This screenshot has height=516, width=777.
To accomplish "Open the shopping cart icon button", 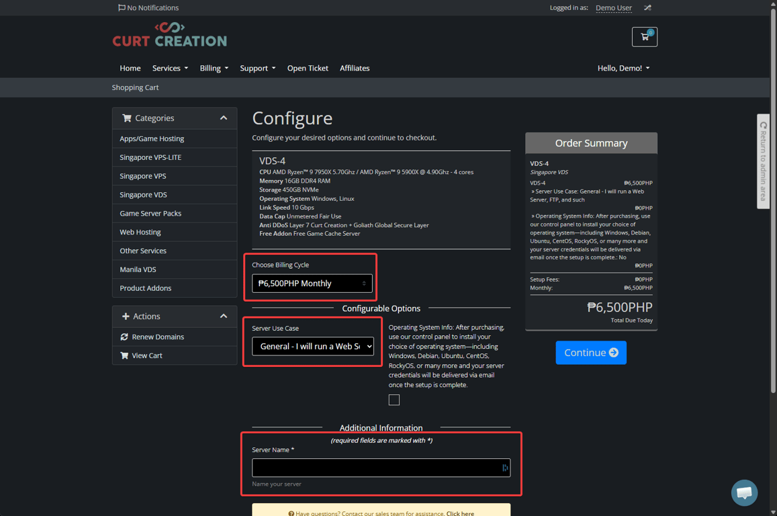I will point(644,37).
